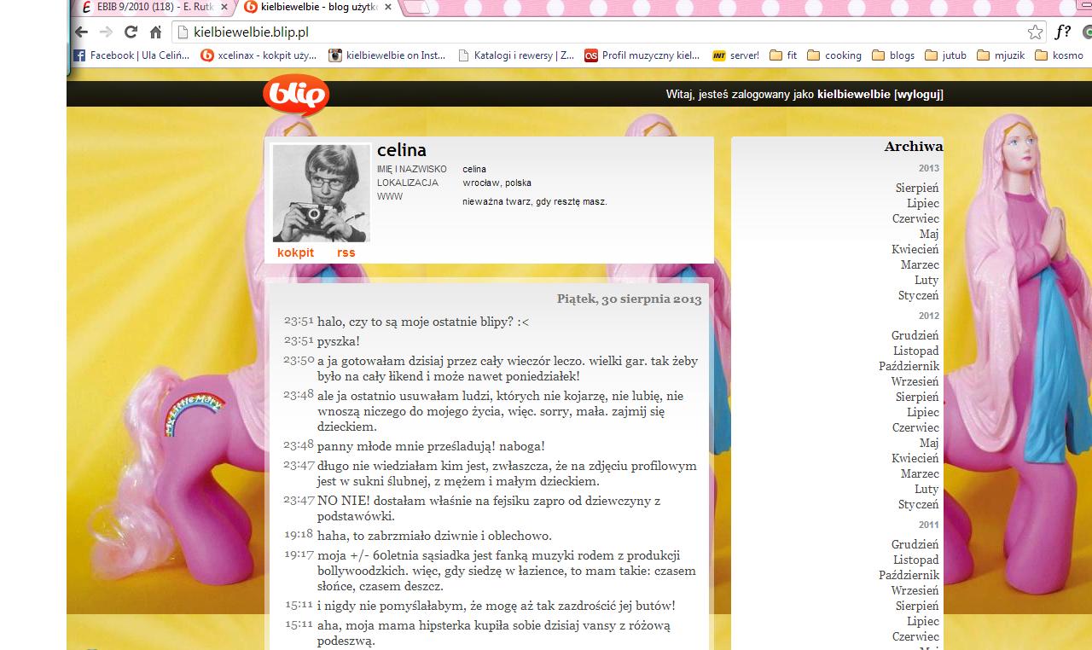
Task: Go to browser home page icon
Action: (155, 32)
